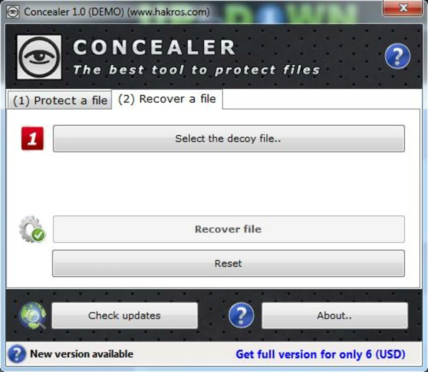
Task: Open the About dialog
Action: point(335,315)
